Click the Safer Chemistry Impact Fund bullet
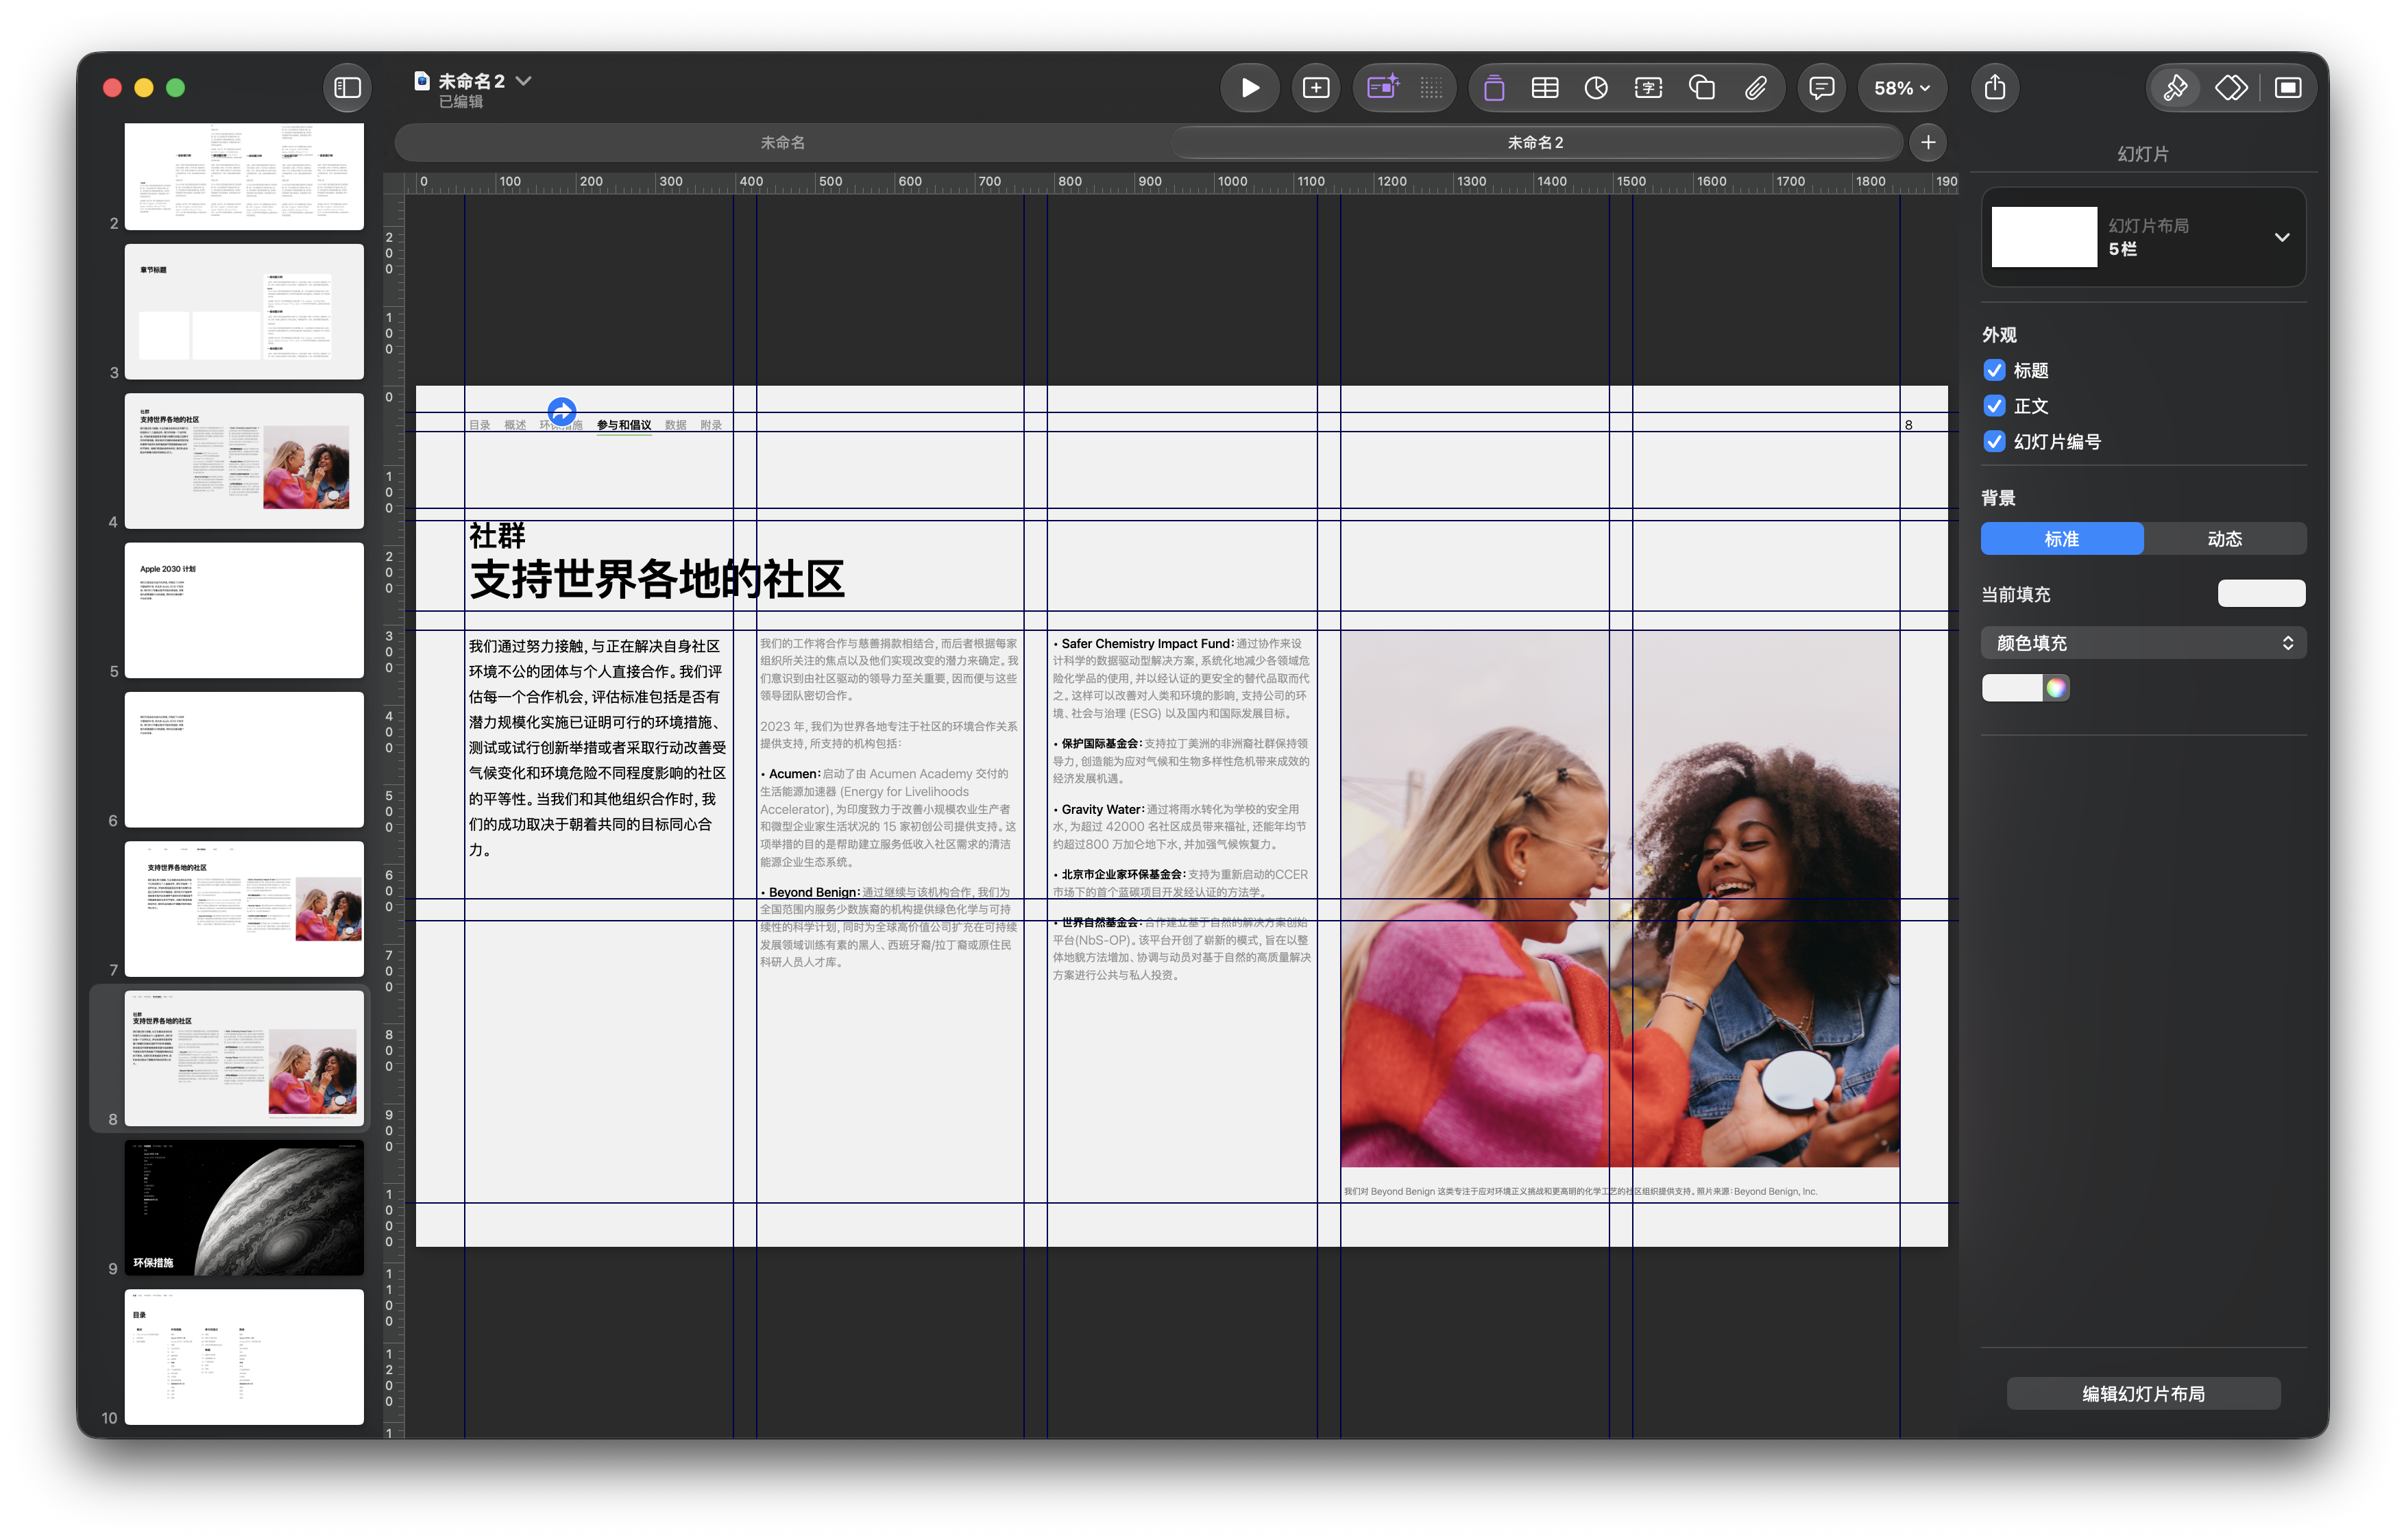This screenshot has width=2406, height=1540. (1180, 679)
